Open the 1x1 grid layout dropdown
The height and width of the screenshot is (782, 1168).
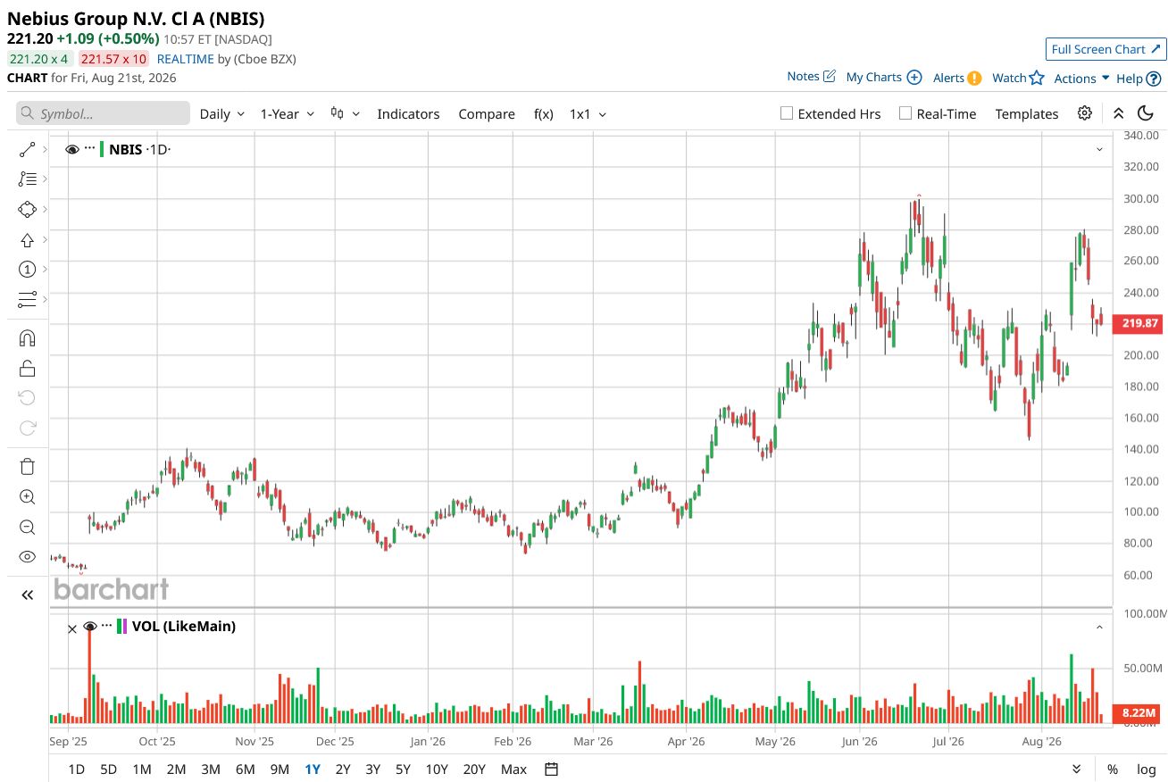[x=588, y=113]
